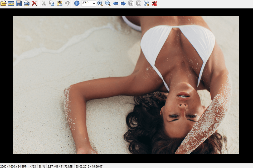Open settings with the wrench and screwdriver icon
The width and height of the screenshot is (253, 168).
(147, 3)
